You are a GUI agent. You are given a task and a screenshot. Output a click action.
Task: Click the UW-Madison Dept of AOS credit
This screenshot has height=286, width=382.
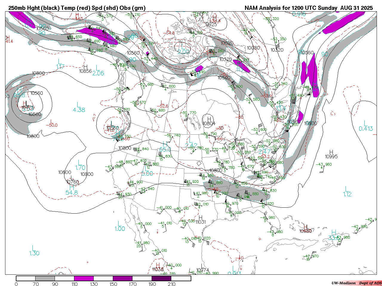point(356,283)
